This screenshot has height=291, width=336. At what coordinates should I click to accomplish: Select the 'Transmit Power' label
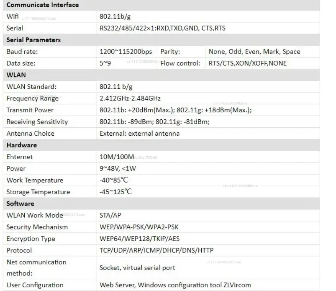[30, 110]
